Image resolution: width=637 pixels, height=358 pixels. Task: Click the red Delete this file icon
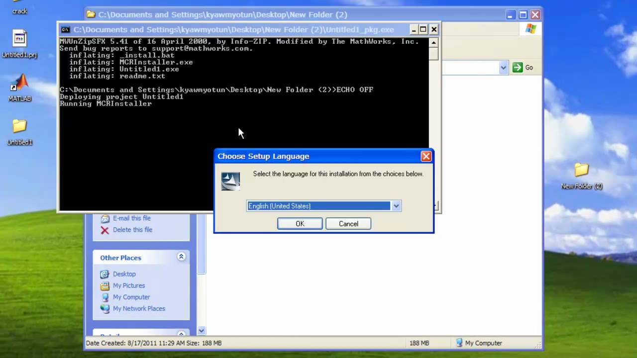pyautogui.click(x=105, y=230)
